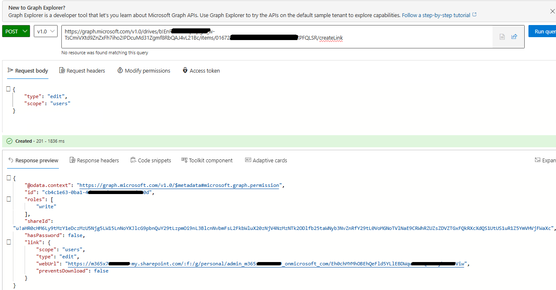Switch to the Request body tab

tap(28, 71)
